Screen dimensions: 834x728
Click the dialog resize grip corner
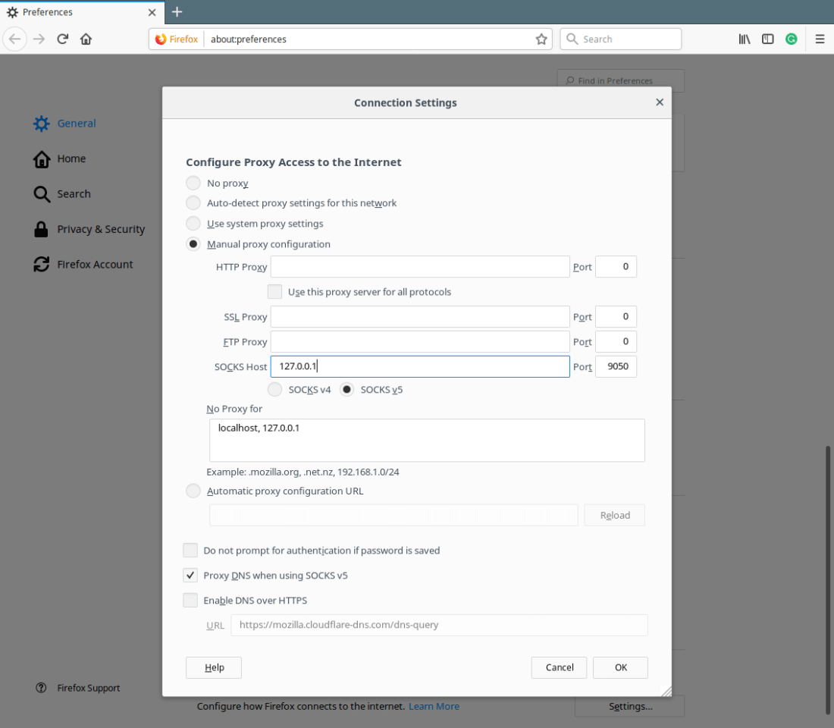click(x=666, y=691)
